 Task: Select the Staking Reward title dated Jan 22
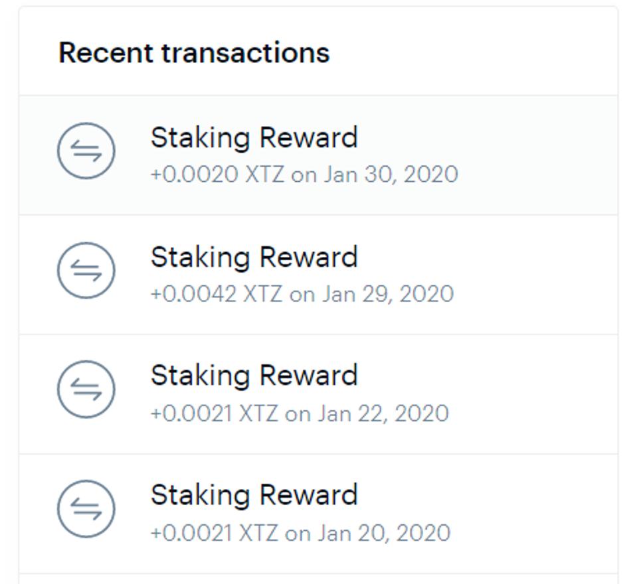tap(254, 376)
